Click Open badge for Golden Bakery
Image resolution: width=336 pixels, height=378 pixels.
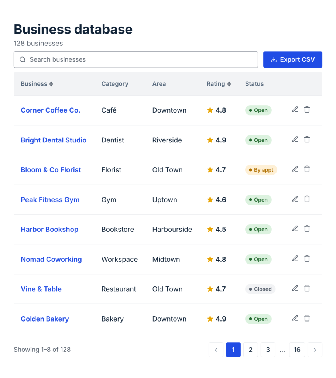[258, 319]
